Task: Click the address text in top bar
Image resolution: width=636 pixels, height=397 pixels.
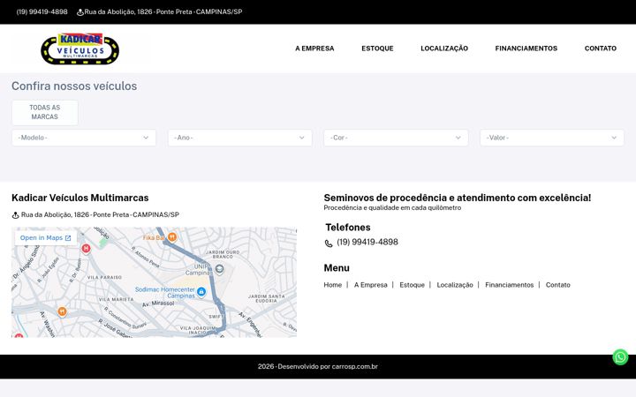Action: pos(163,11)
